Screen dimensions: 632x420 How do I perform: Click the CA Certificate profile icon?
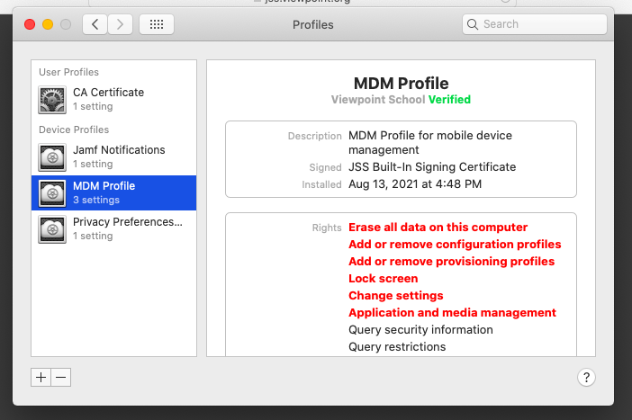[51, 100]
